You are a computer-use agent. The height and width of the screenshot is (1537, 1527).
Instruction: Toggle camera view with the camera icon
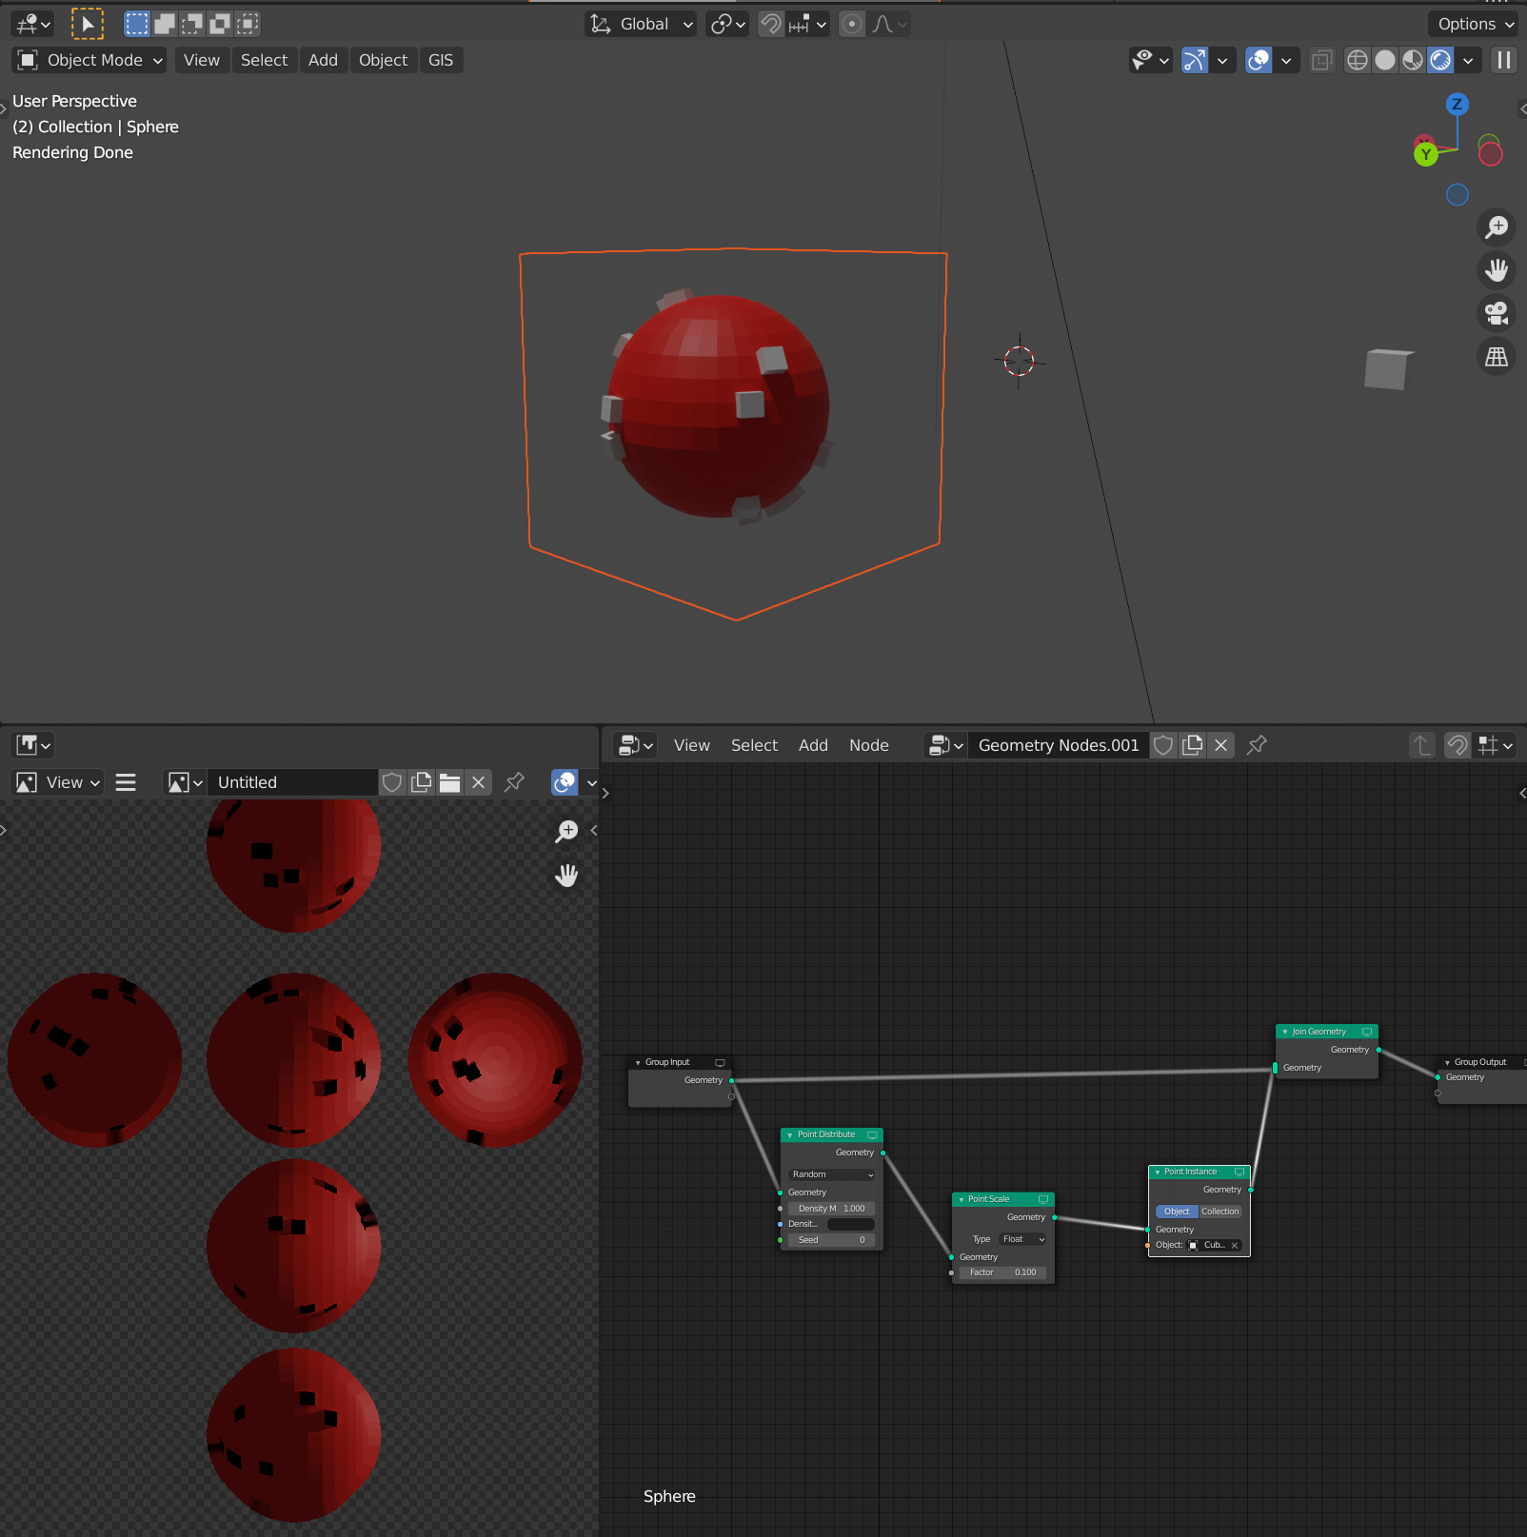point(1497,313)
